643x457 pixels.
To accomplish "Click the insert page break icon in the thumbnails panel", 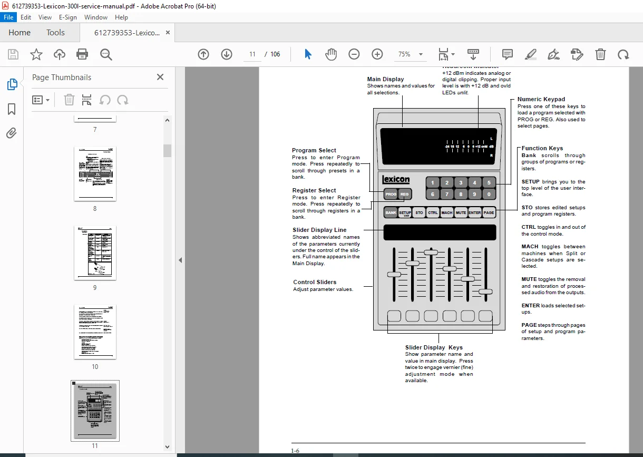I will pyautogui.click(x=87, y=100).
